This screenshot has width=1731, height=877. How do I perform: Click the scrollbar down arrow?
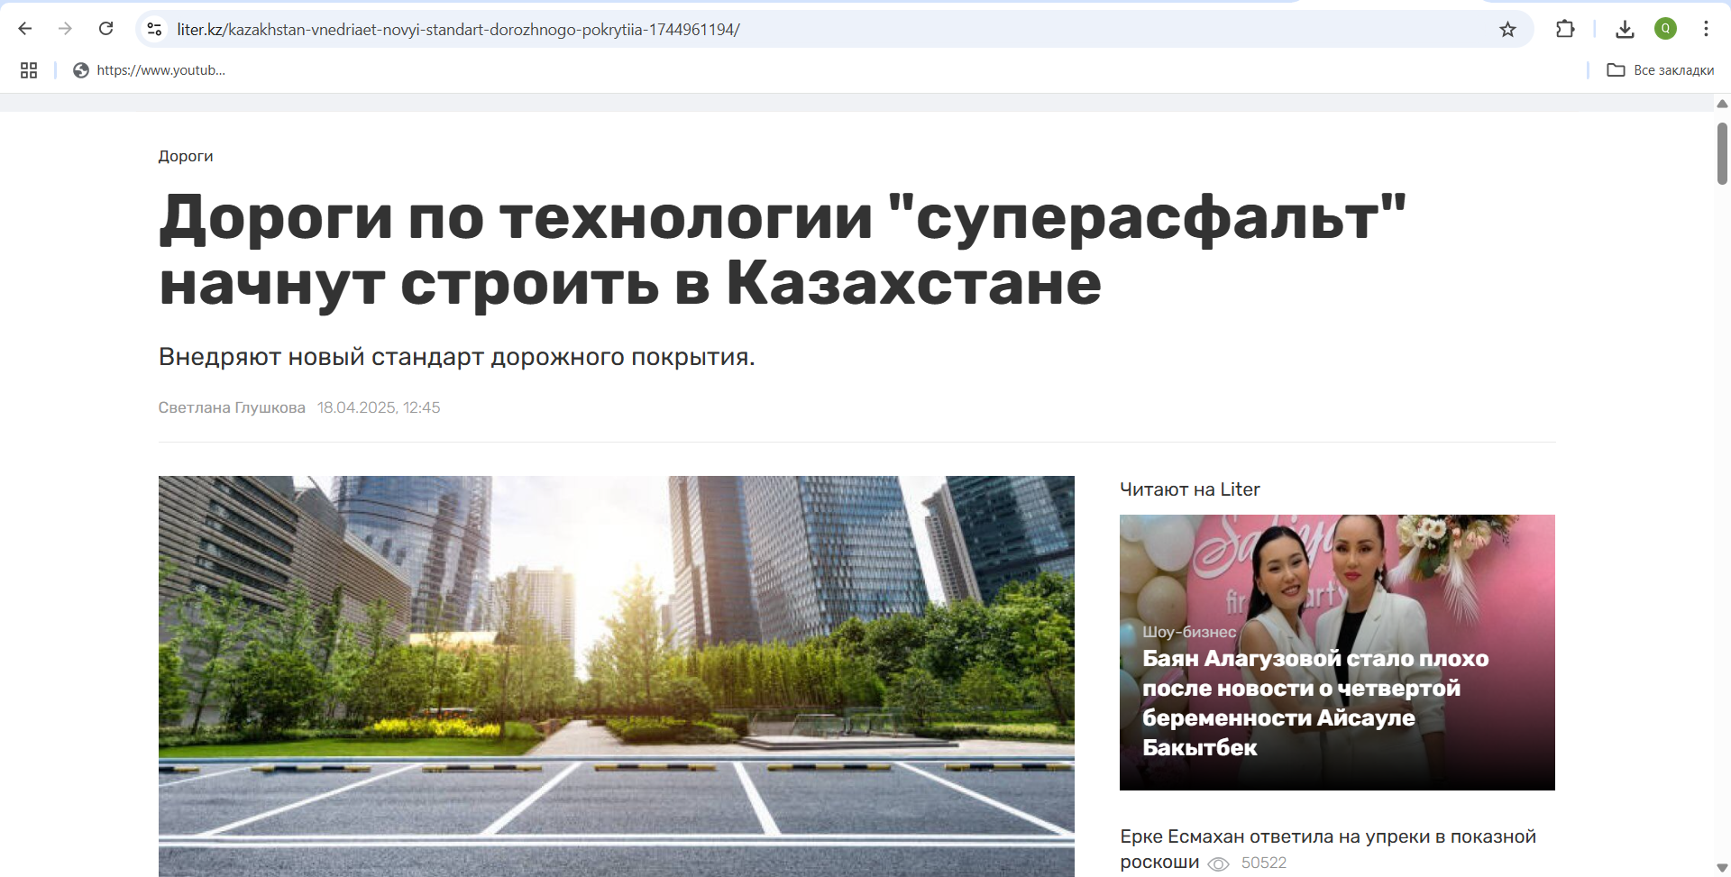point(1722,869)
